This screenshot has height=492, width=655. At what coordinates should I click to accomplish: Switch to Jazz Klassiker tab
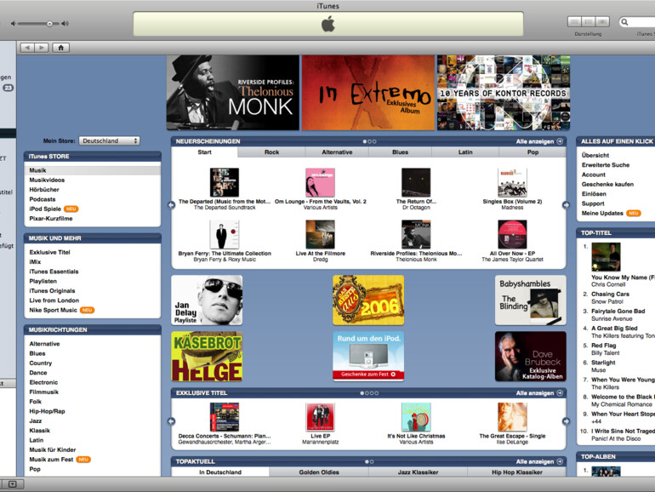point(418,472)
